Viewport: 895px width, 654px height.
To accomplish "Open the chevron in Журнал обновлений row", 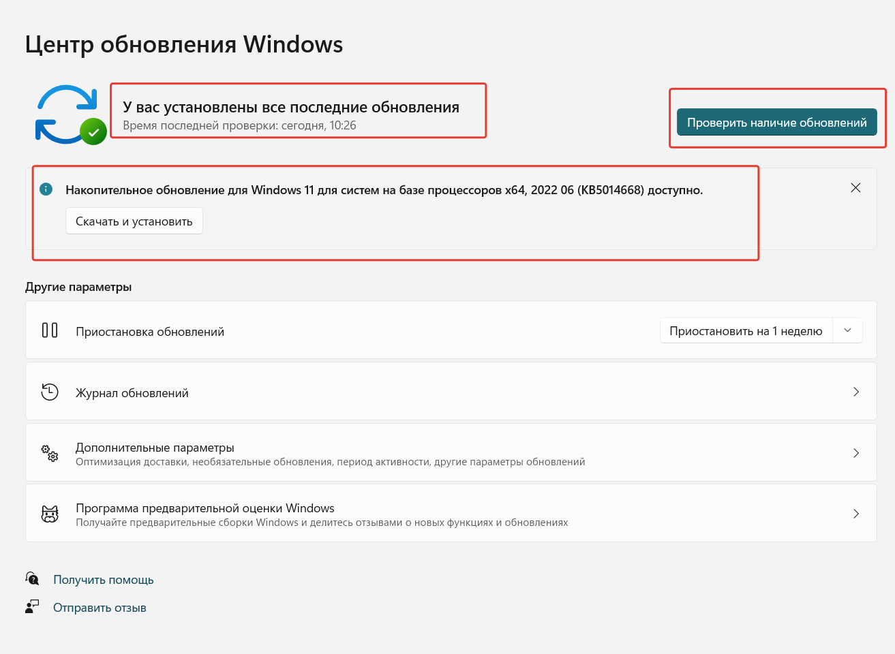I will tap(856, 392).
